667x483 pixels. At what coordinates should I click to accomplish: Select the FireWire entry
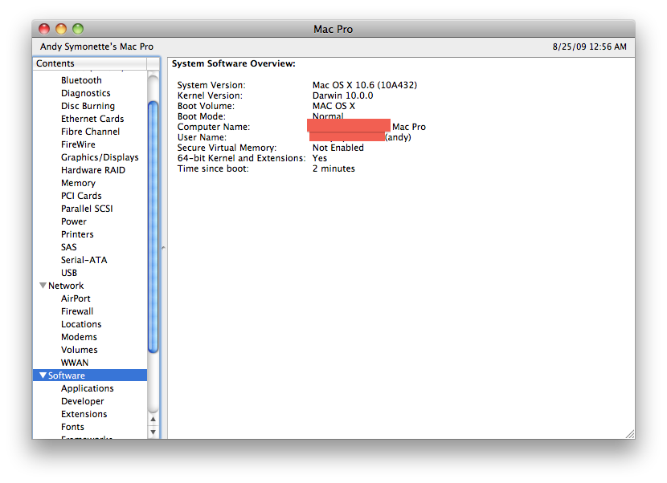[x=78, y=144]
